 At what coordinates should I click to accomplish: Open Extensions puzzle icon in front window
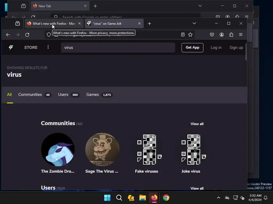pos(231,35)
